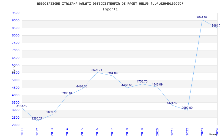This screenshot has width=220, height=137.
Task: Select the 5526.71 data label for 2016
Action: 97,70
